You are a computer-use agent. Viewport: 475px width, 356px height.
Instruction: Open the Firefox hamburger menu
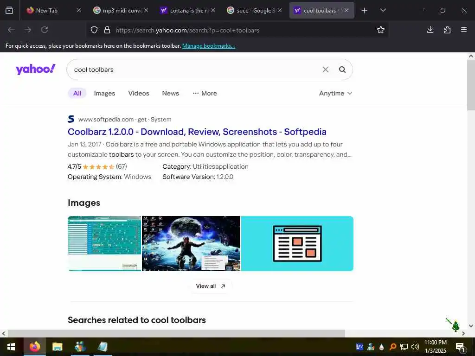click(x=464, y=30)
